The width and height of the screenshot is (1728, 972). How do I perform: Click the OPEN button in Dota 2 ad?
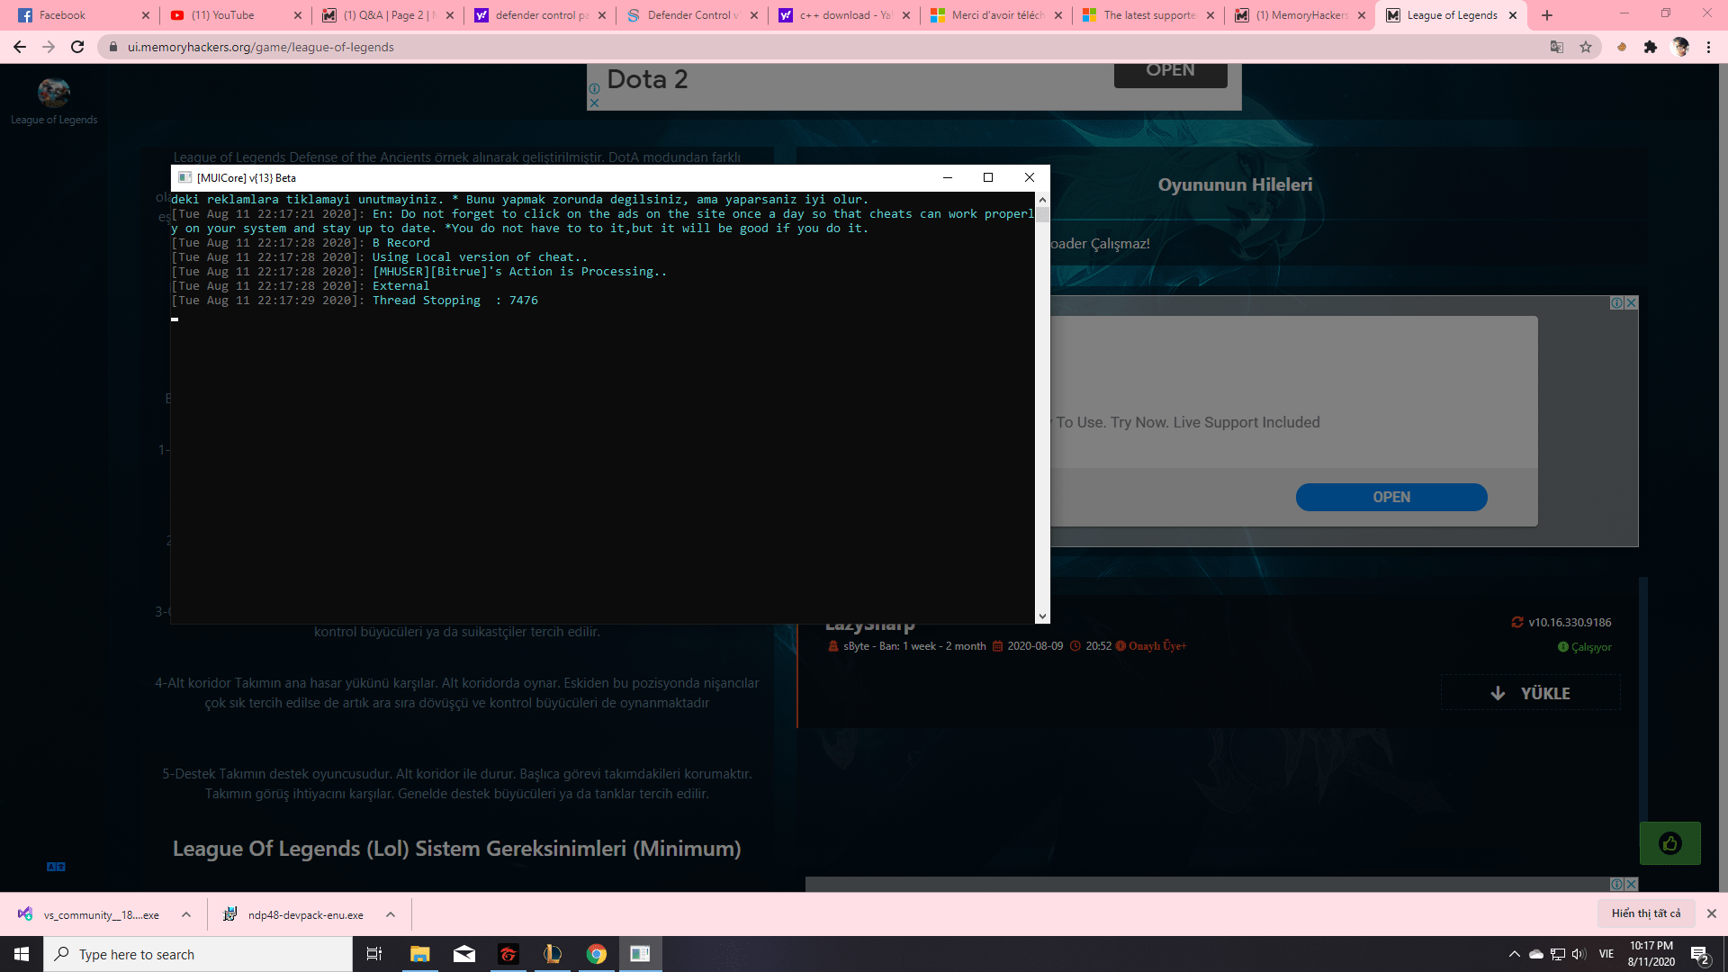[1170, 72]
